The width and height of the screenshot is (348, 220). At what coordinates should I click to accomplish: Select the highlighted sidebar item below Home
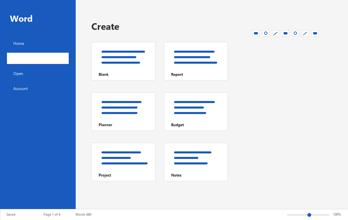38,58
